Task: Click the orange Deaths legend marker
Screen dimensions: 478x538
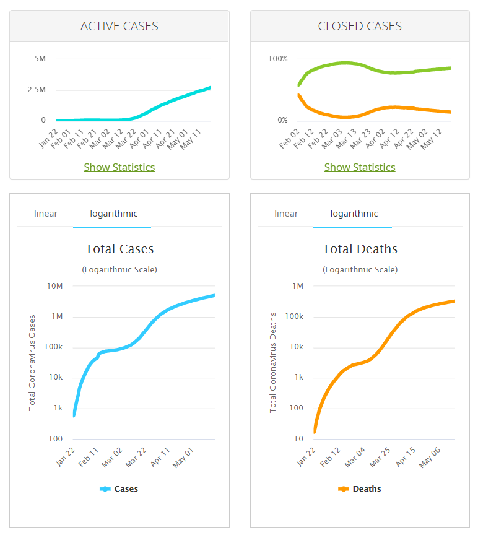Action: pyautogui.click(x=344, y=489)
